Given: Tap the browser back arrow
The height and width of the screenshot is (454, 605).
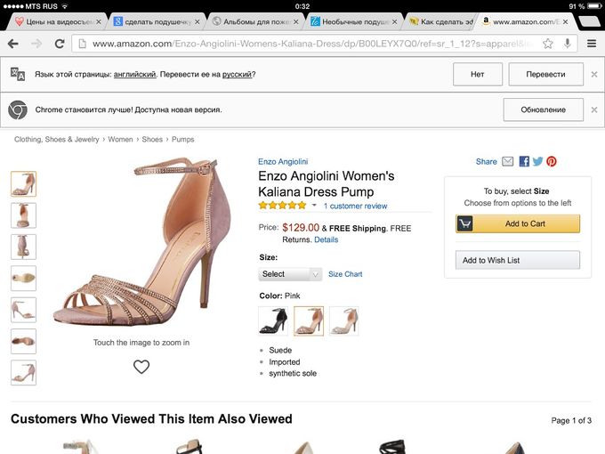Looking at the screenshot, I should 13,44.
